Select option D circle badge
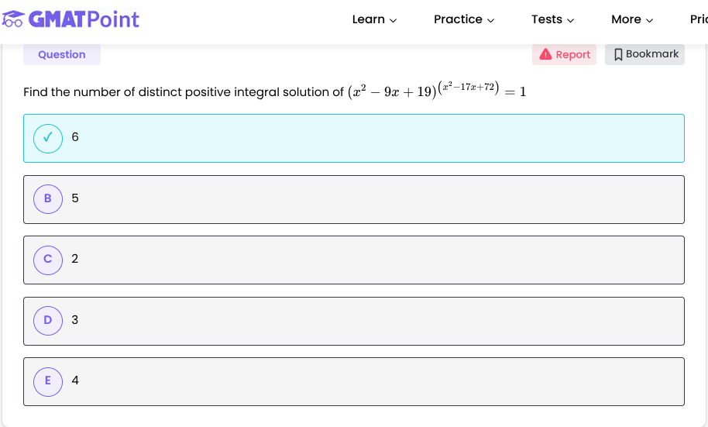The width and height of the screenshot is (708, 427). (48, 320)
